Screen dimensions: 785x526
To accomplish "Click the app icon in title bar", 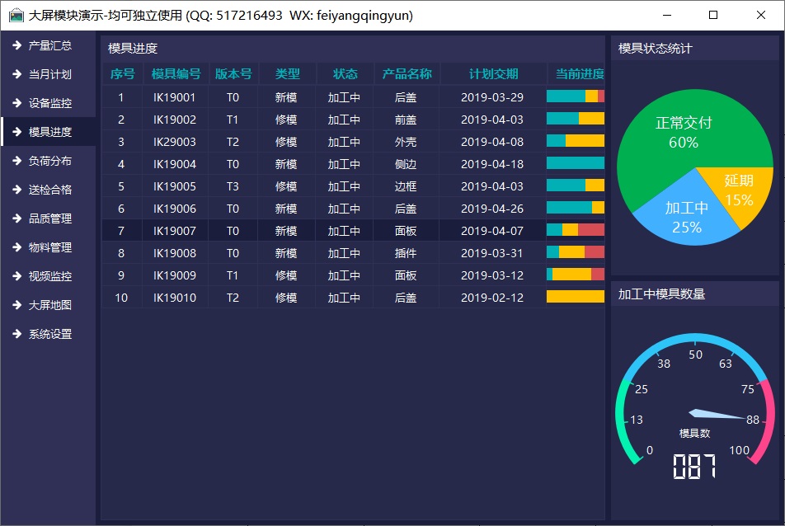I will point(16,16).
